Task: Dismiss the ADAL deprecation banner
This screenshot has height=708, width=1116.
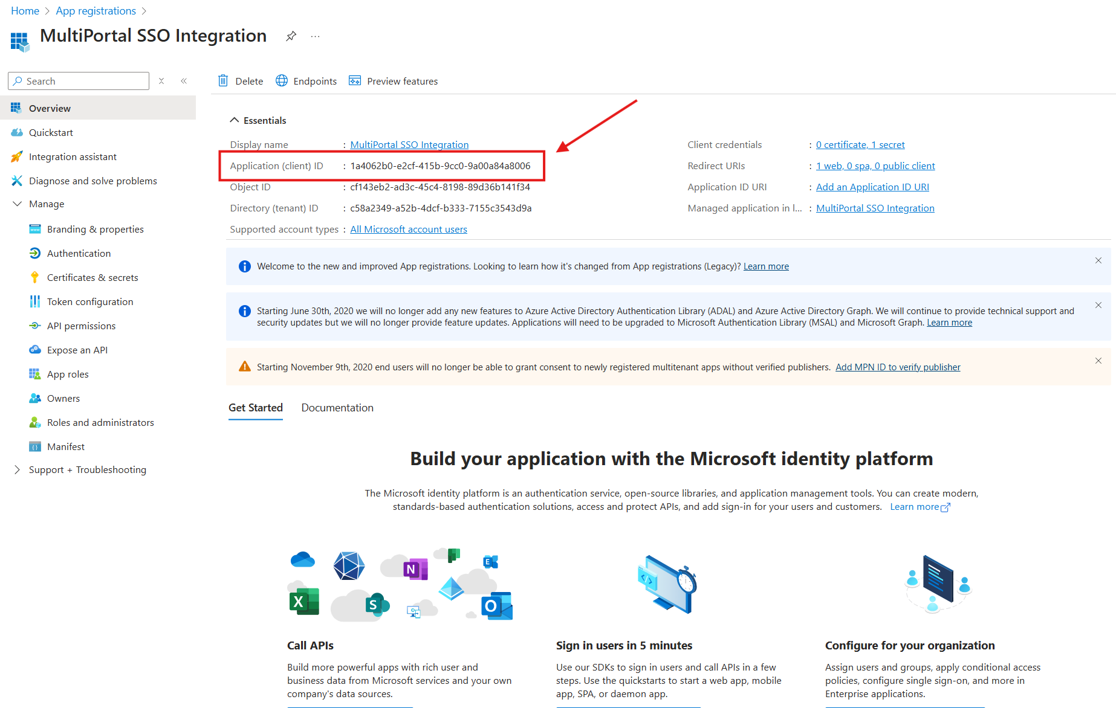Action: point(1098,305)
